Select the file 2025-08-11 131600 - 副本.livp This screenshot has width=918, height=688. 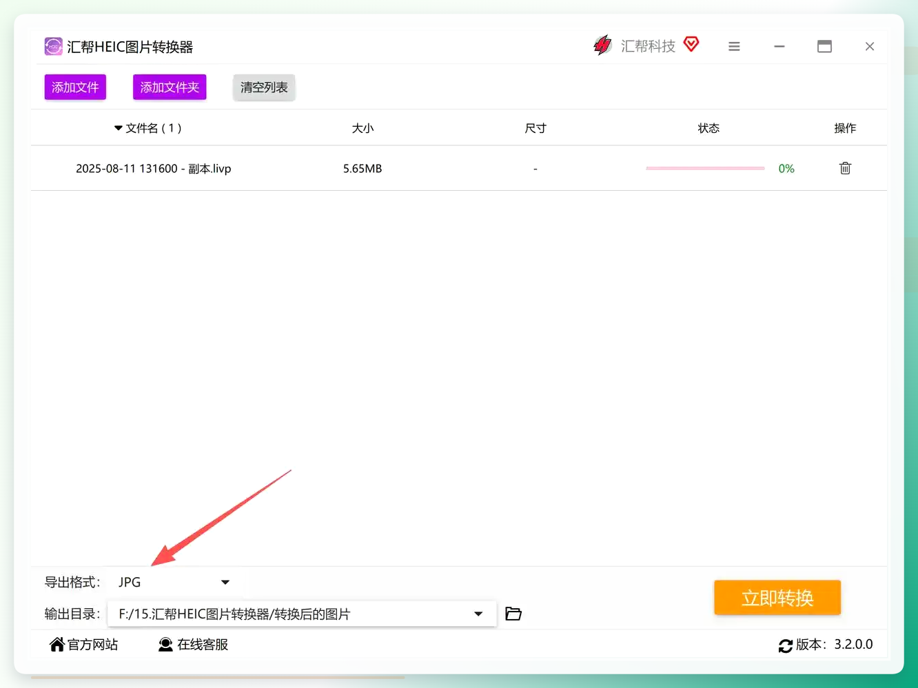coord(153,169)
